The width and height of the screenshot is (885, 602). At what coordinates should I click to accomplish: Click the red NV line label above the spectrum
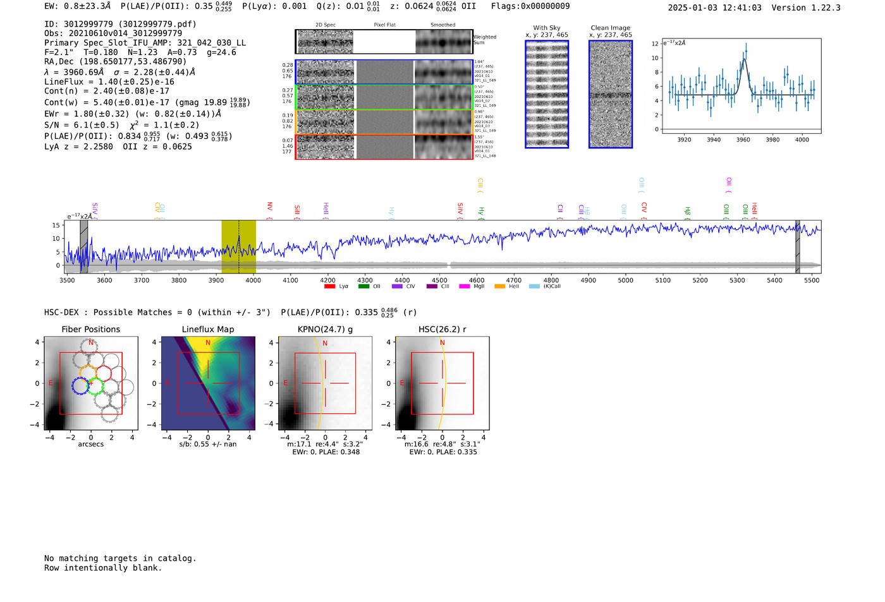[269, 207]
